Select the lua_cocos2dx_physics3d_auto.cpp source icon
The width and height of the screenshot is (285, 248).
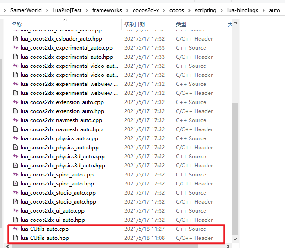tap(16, 157)
